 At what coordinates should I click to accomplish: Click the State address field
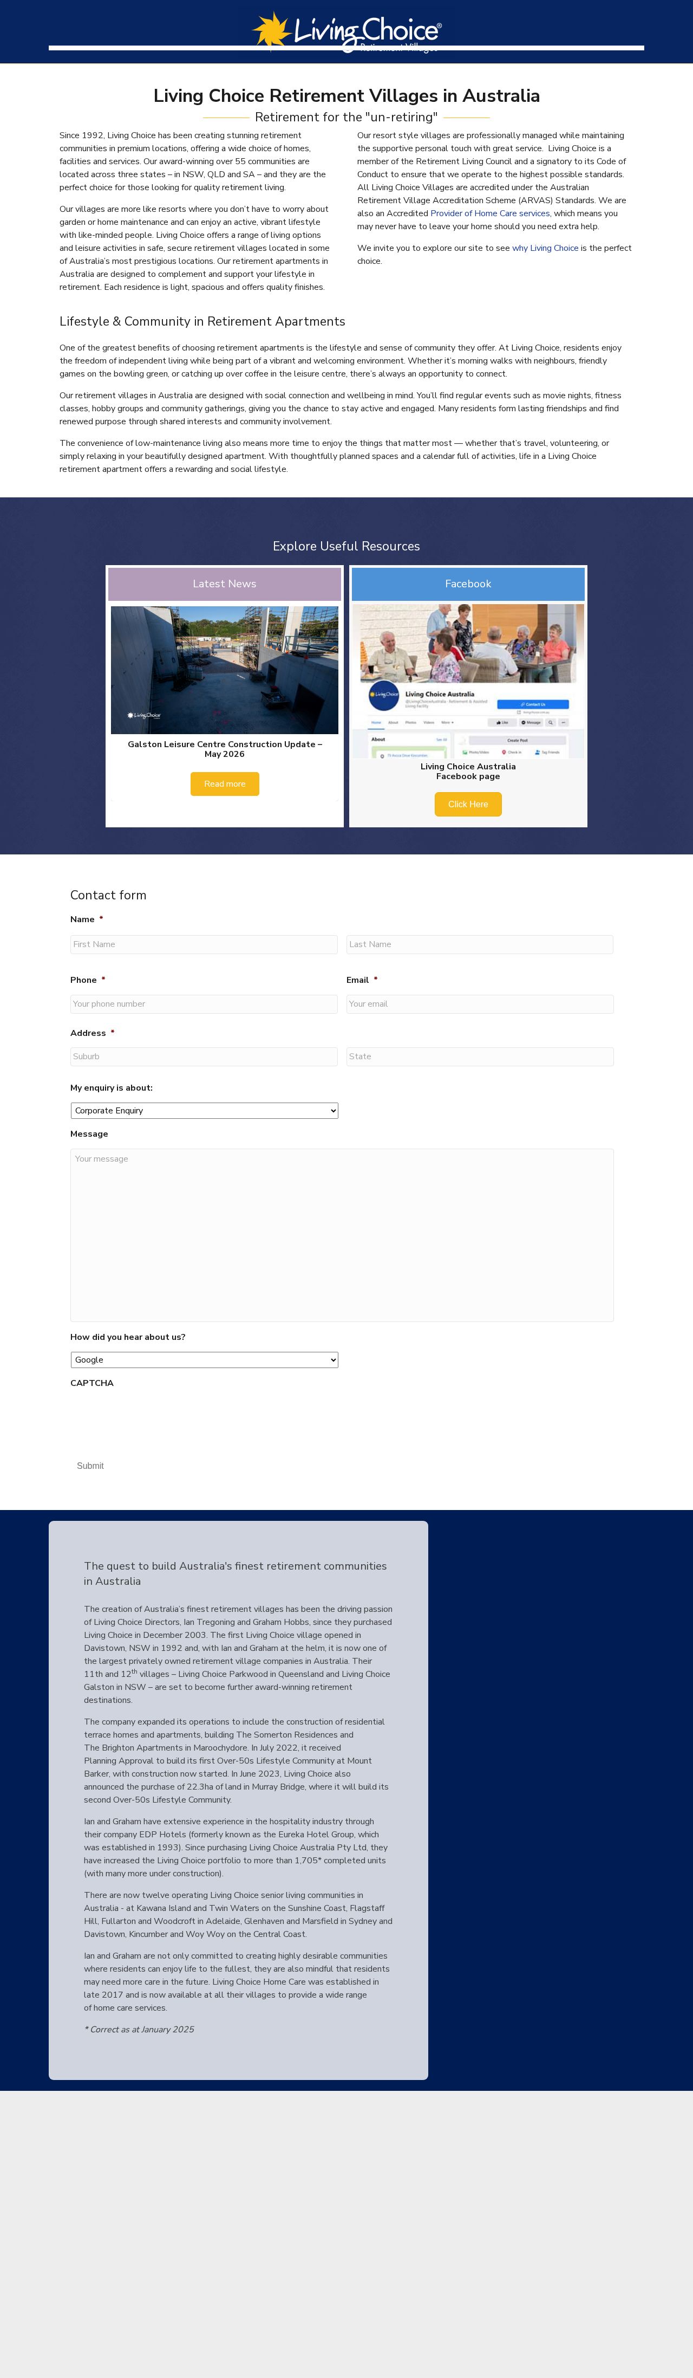(480, 1057)
